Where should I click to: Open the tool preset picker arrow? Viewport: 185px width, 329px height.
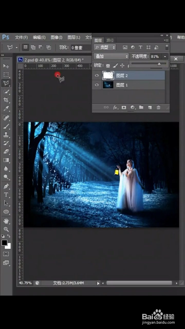coord(17,48)
